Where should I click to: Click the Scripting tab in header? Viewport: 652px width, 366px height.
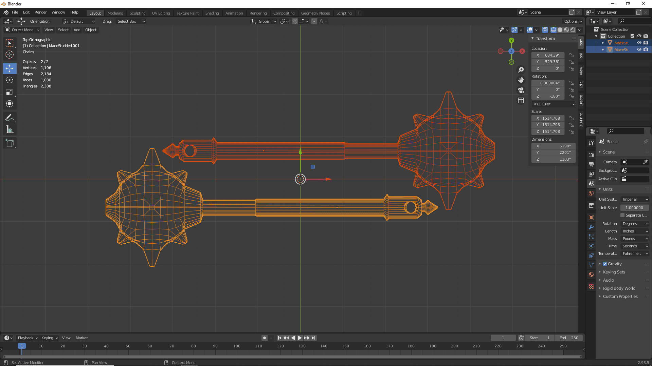[x=343, y=13]
